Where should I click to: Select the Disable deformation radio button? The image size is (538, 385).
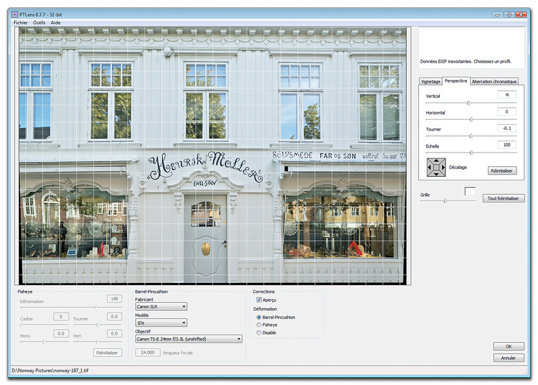259,332
